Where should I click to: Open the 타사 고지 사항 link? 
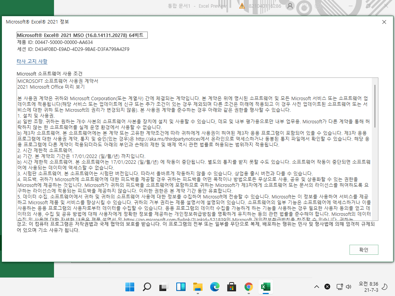[x=32, y=61]
